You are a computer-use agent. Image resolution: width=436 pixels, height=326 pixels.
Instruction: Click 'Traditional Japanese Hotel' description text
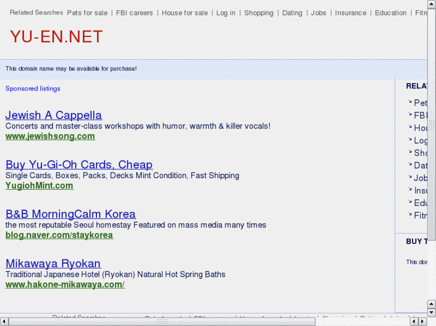tap(115, 274)
